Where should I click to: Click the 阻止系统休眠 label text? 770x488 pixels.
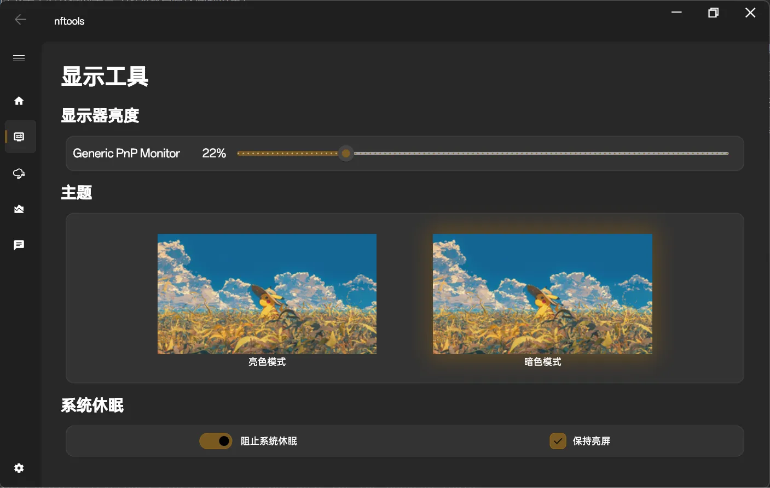pyautogui.click(x=269, y=441)
